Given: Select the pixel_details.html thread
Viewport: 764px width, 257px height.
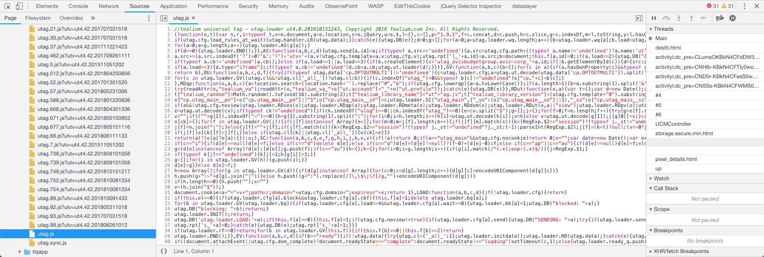Looking at the screenshot, I should click(705, 159).
